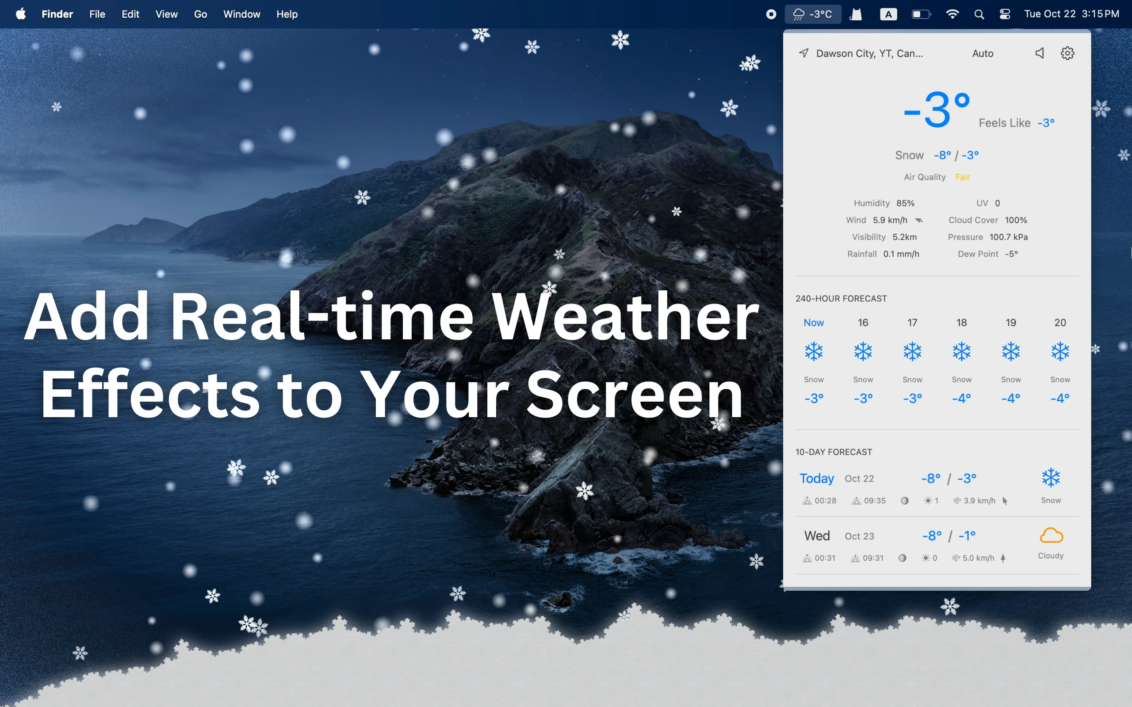Click the date and time in menu bar
This screenshot has width=1132, height=707.
click(x=1071, y=14)
